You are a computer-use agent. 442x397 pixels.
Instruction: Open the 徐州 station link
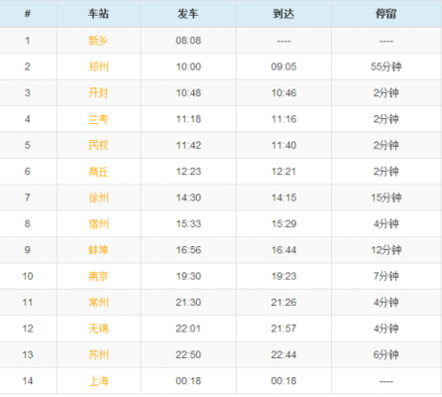[98, 198]
